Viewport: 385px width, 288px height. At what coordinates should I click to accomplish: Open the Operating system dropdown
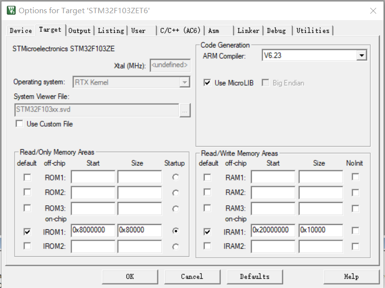[x=185, y=82]
